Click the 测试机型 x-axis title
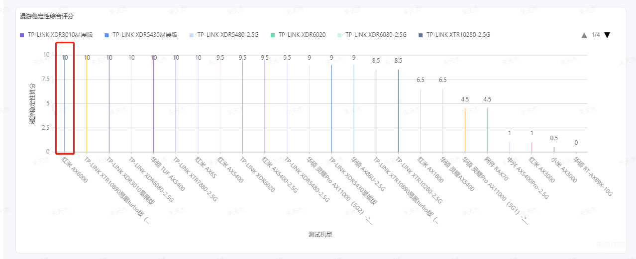Screen dimensions: 636x259 click(x=320, y=235)
